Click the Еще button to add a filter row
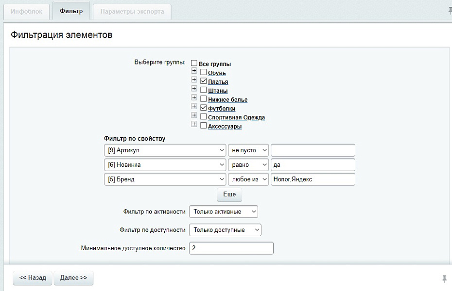Image resolution: width=452 pixels, height=291 pixels. (228, 194)
